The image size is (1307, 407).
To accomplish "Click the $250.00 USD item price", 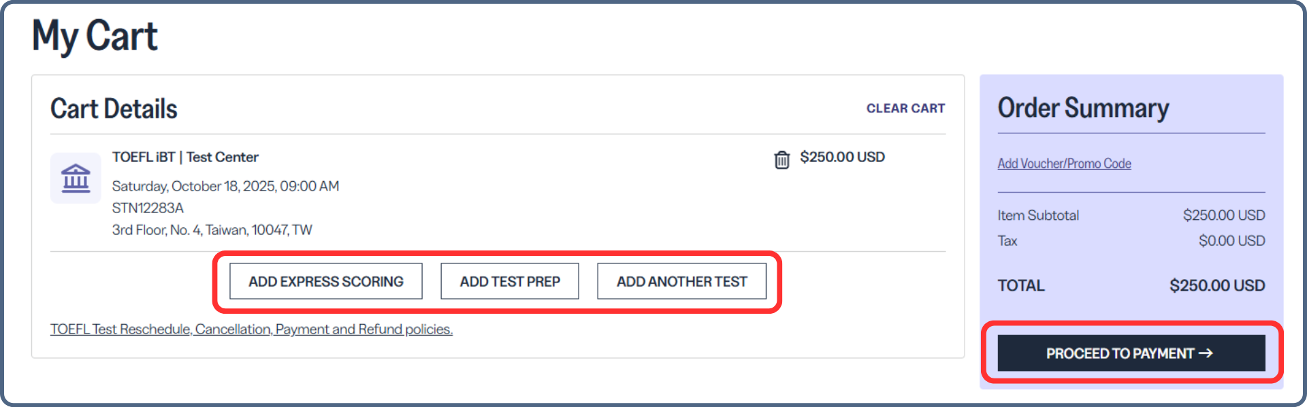I will [x=842, y=157].
